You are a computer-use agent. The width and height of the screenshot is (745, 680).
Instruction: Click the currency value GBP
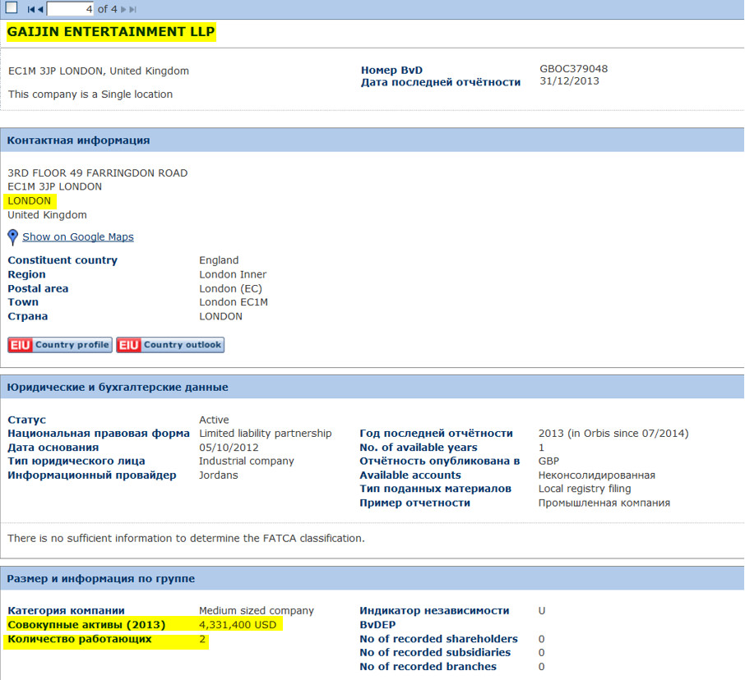(x=548, y=462)
